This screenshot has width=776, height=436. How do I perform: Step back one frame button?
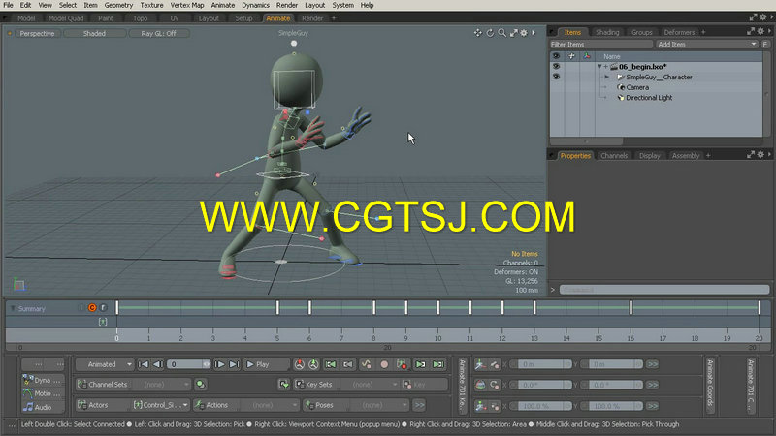pyautogui.click(x=158, y=364)
